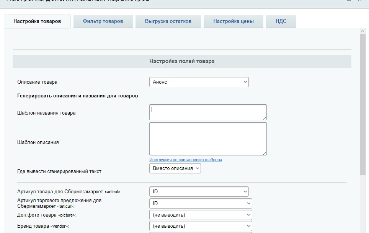Screen dimensions: 369x233
Task: Expand the Бренд товара vendor dropdown
Action: (200, 226)
